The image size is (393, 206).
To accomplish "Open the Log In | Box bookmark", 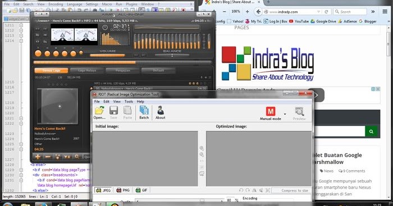I will tap(276, 21).
